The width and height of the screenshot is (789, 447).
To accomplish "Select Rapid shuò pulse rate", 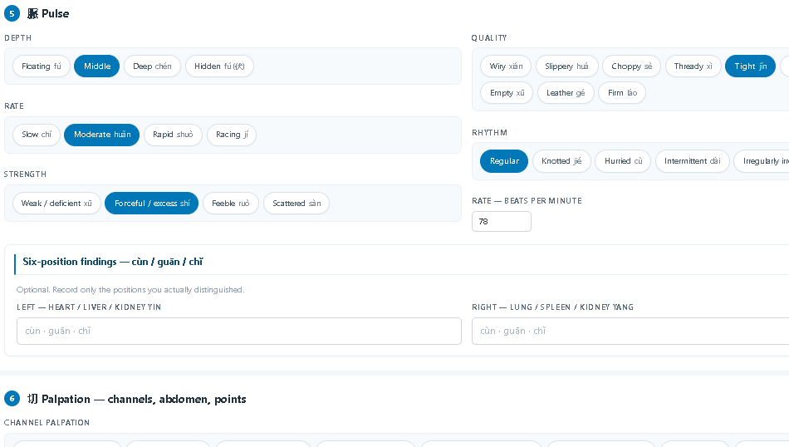I will point(173,135).
